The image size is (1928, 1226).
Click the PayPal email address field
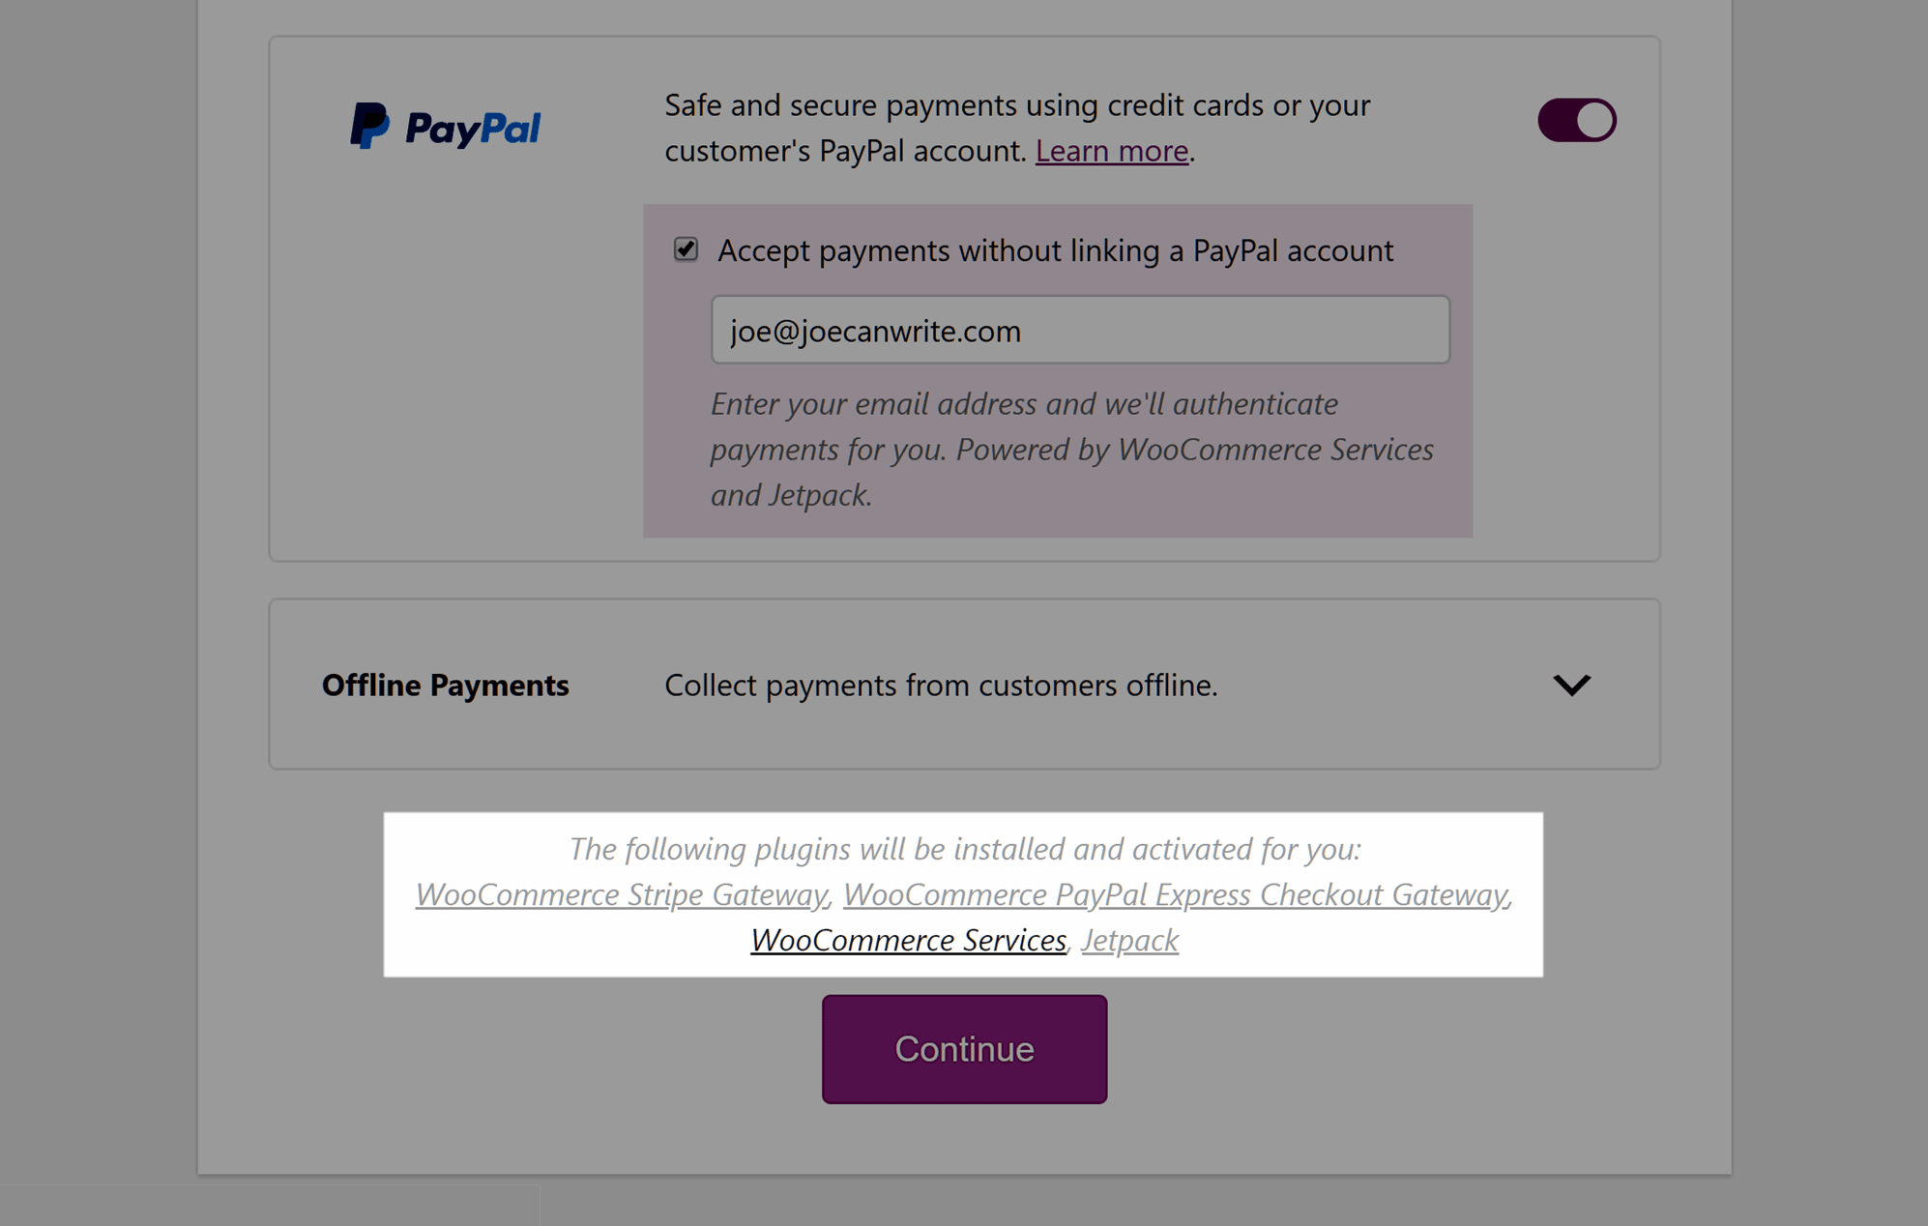point(1080,331)
